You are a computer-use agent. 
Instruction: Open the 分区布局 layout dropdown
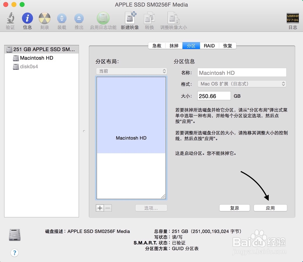[x=132, y=71]
